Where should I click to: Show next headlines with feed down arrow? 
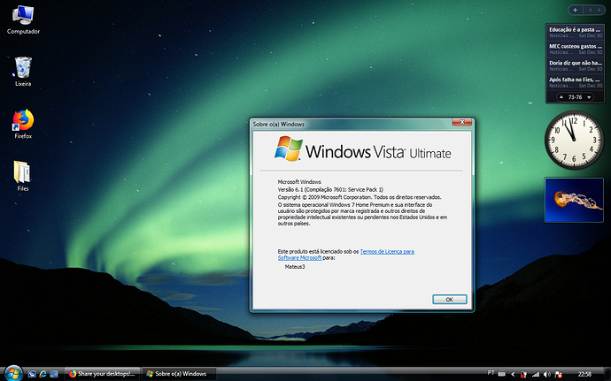point(589,97)
